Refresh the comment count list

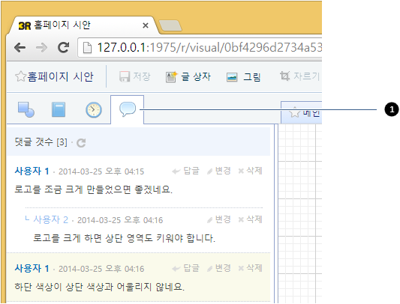[81, 142]
